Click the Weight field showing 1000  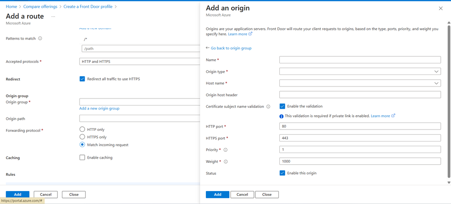click(360, 161)
